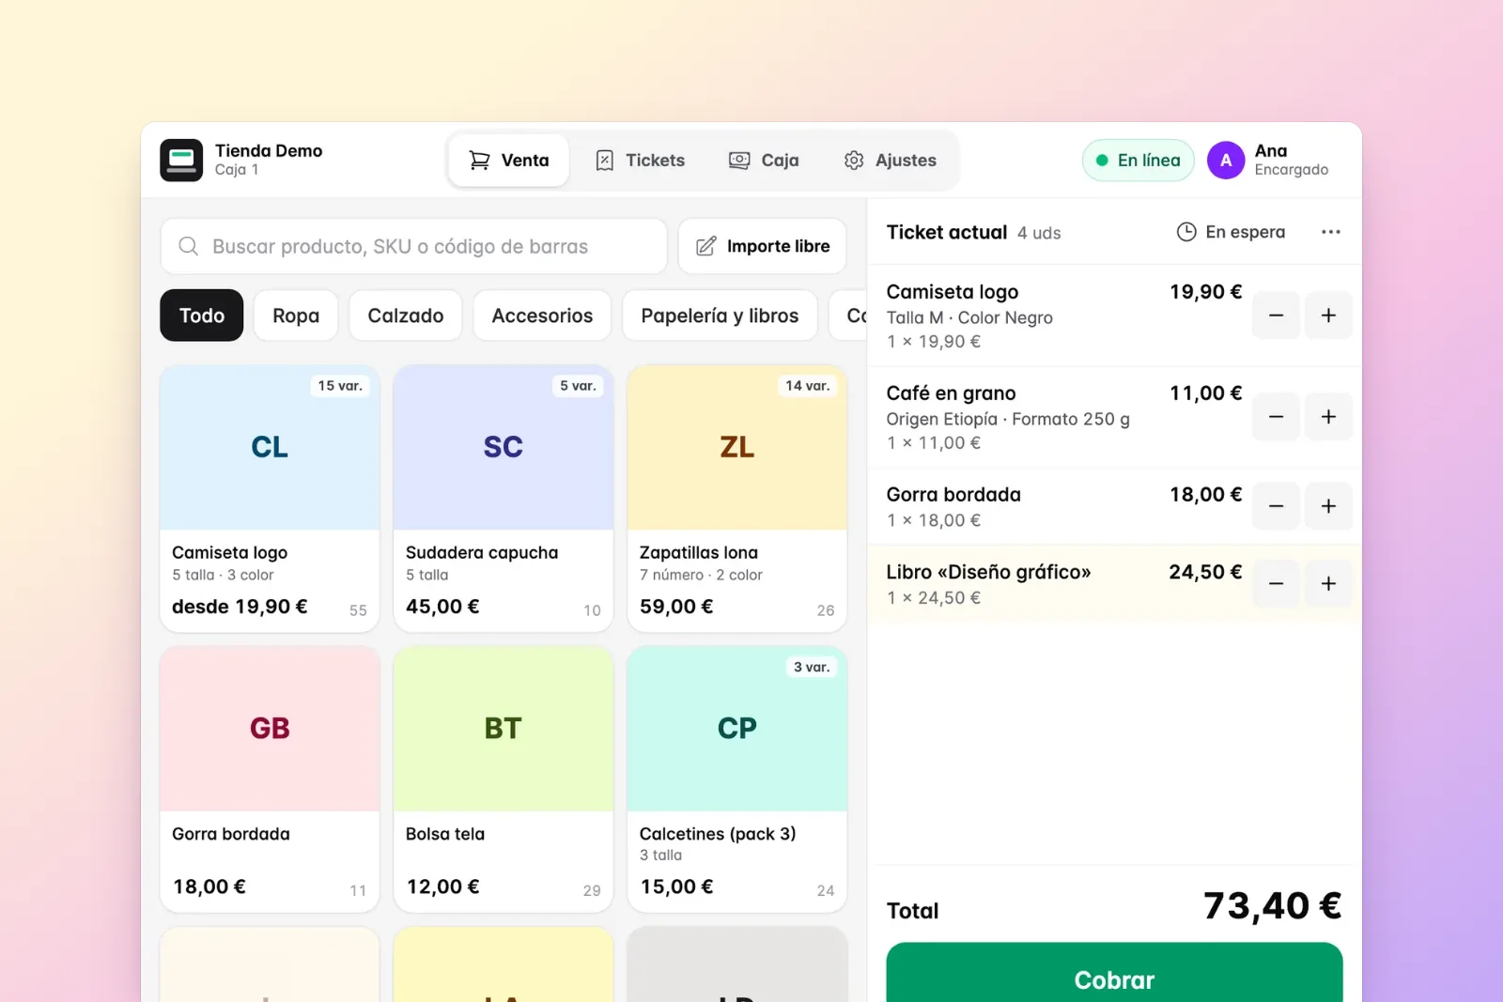Filter products by Calzado

(406, 316)
